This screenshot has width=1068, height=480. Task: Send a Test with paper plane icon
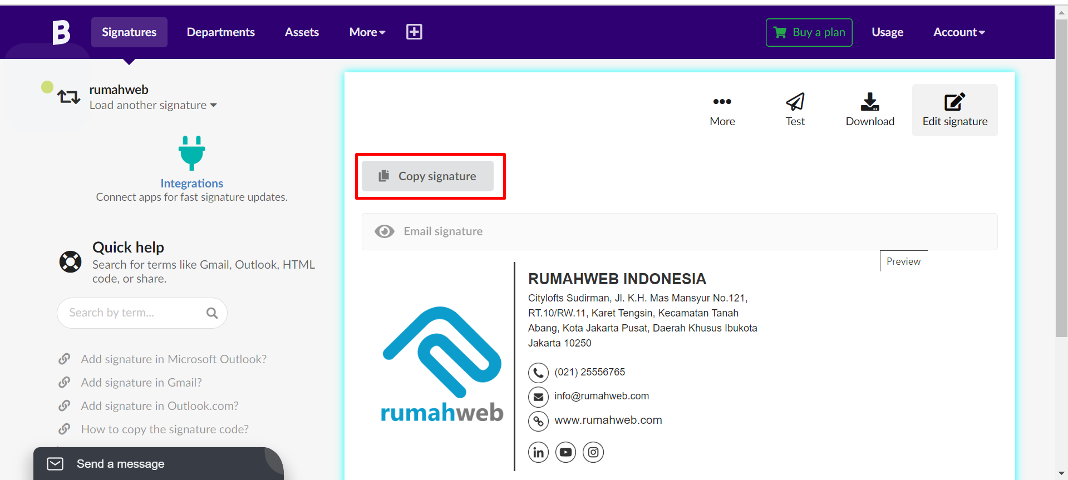pyautogui.click(x=795, y=110)
